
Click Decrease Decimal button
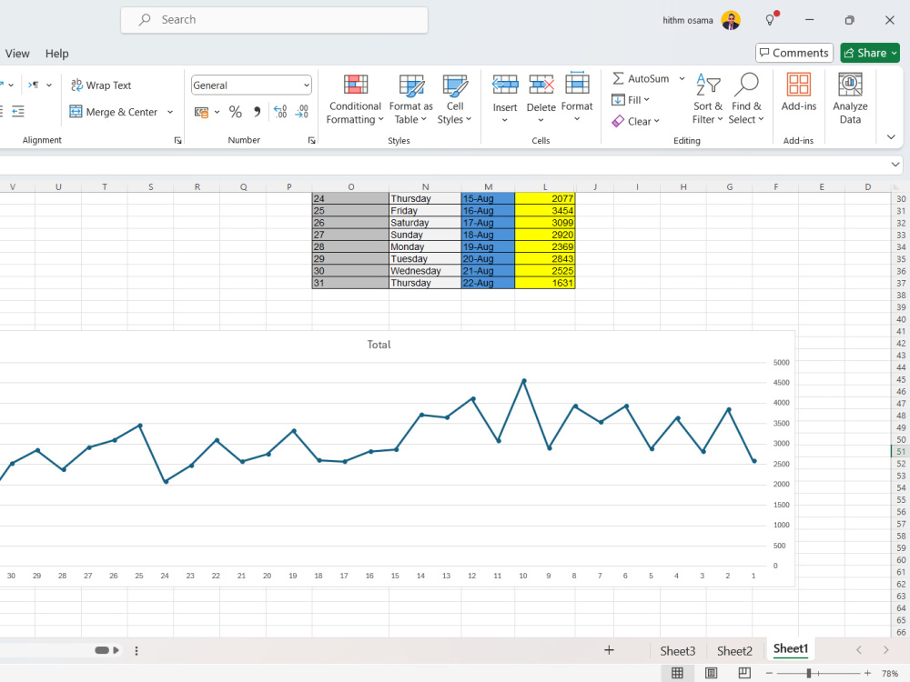[x=302, y=111]
